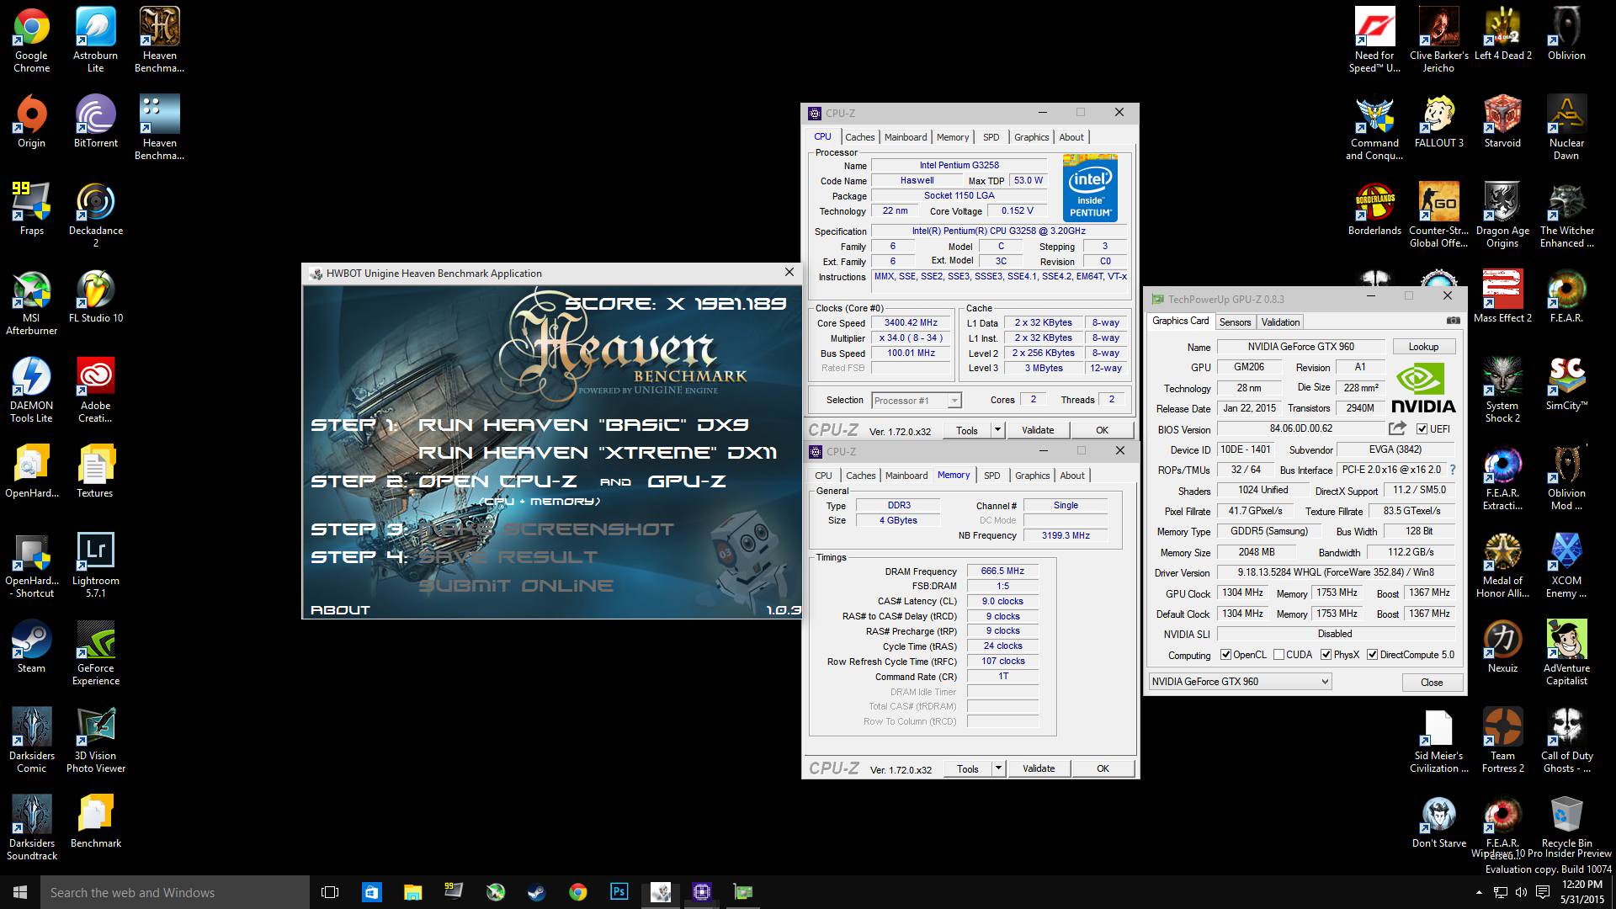
Task: Show hidden system tray icons
Action: tap(1479, 892)
